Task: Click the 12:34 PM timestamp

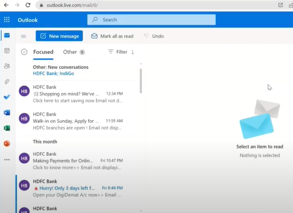Action: coord(114,94)
